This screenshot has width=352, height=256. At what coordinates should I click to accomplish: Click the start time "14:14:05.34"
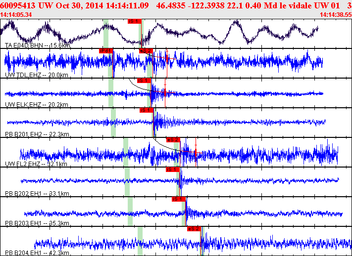[x=16, y=15]
